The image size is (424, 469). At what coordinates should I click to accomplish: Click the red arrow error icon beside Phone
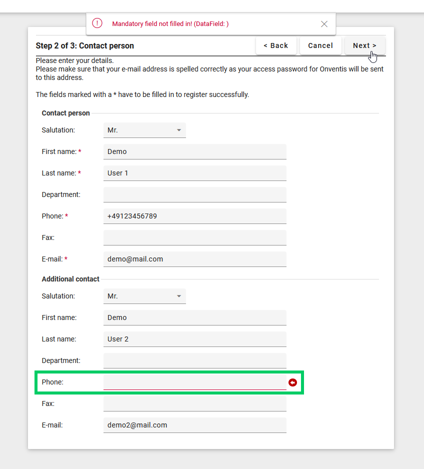292,382
